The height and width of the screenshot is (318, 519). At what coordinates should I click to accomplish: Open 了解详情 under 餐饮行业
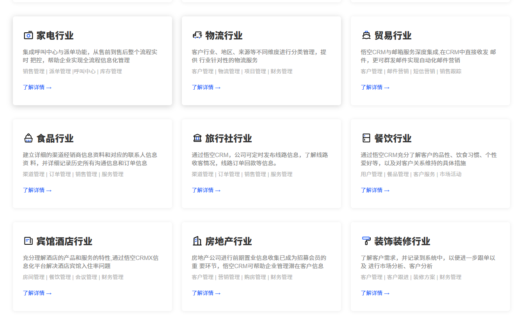(x=375, y=190)
